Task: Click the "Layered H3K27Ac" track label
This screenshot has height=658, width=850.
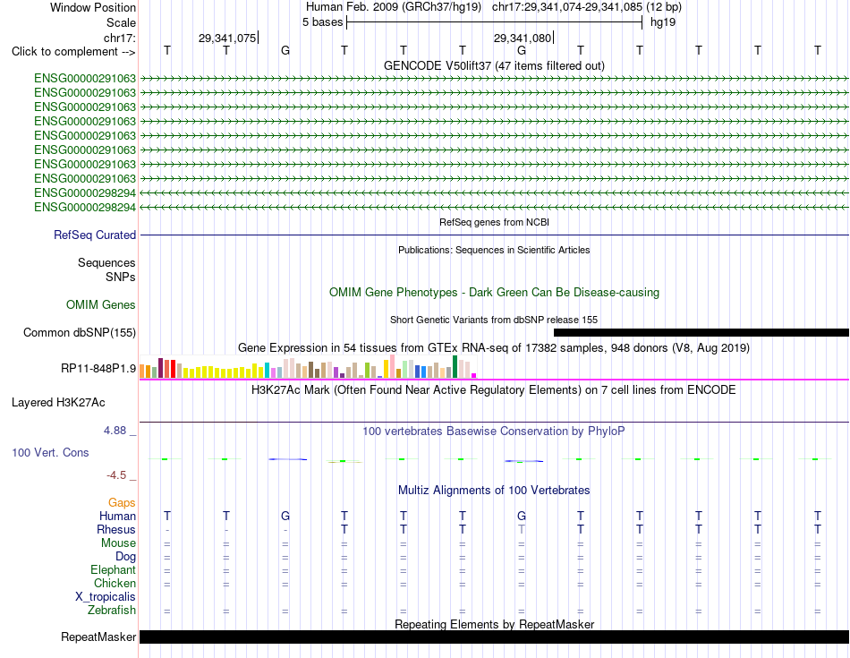Action: (x=58, y=403)
